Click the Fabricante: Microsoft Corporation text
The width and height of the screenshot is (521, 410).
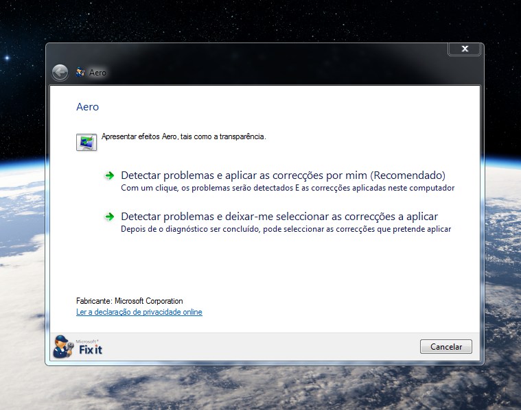130,301
